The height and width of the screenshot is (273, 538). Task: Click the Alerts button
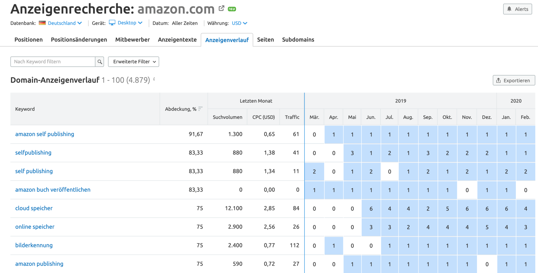[518, 9]
